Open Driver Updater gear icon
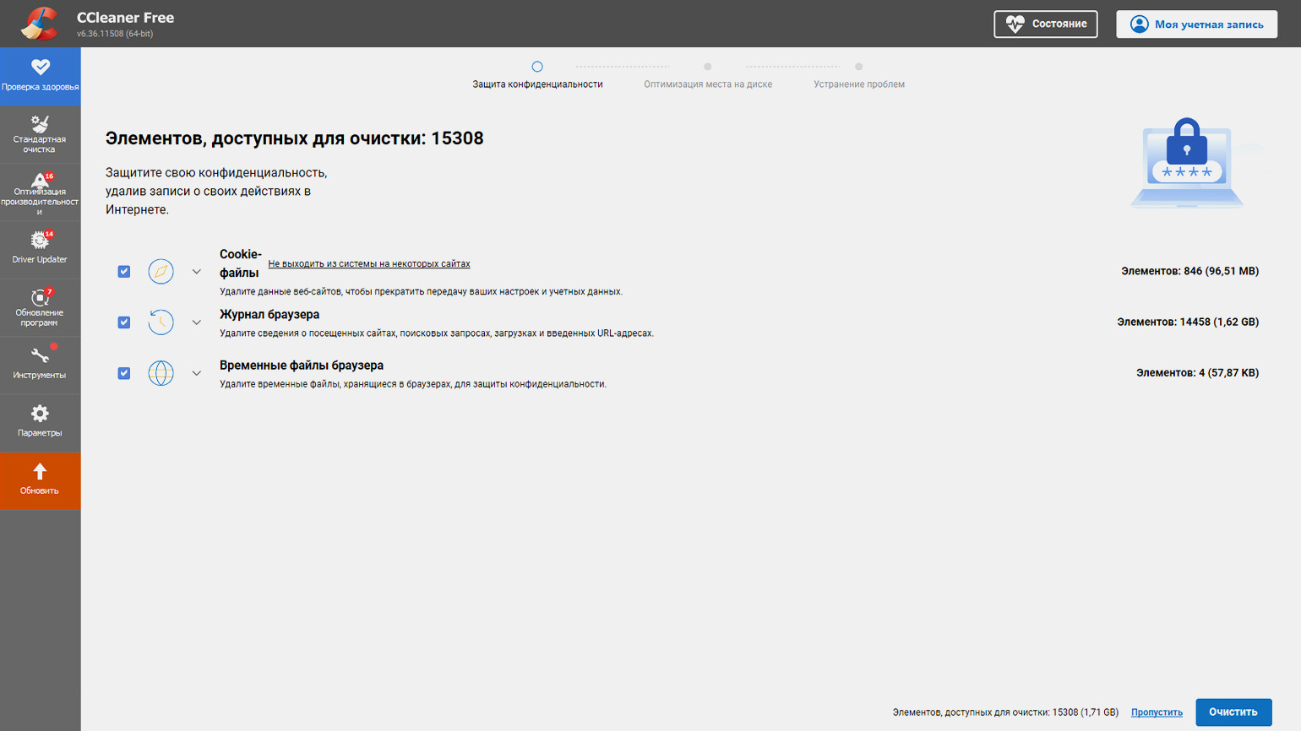 click(40, 241)
